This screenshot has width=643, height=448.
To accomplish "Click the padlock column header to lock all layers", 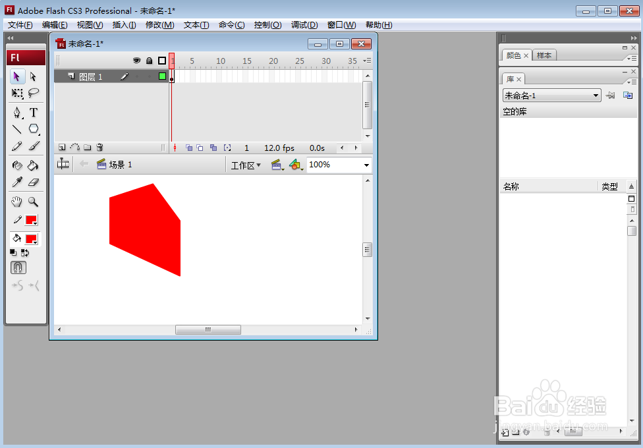I will tap(150, 61).
